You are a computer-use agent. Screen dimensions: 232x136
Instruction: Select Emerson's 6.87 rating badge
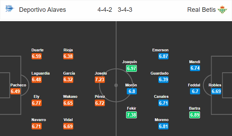tap(163, 56)
